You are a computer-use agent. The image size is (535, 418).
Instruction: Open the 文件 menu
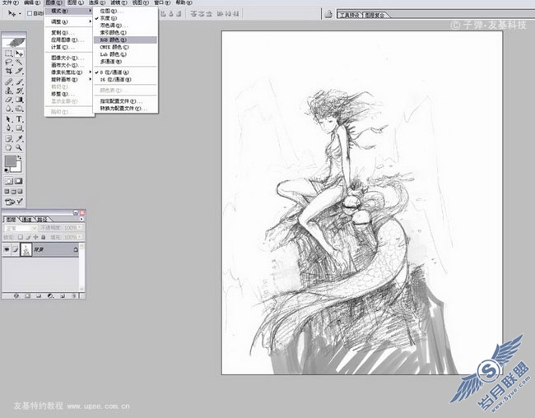[10, 2]
